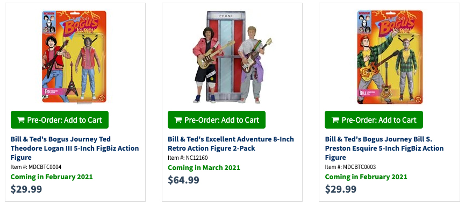Open the Ted Theodore Logan III product title link
Viewport: 465px width, 205px height.
point(75,148)
